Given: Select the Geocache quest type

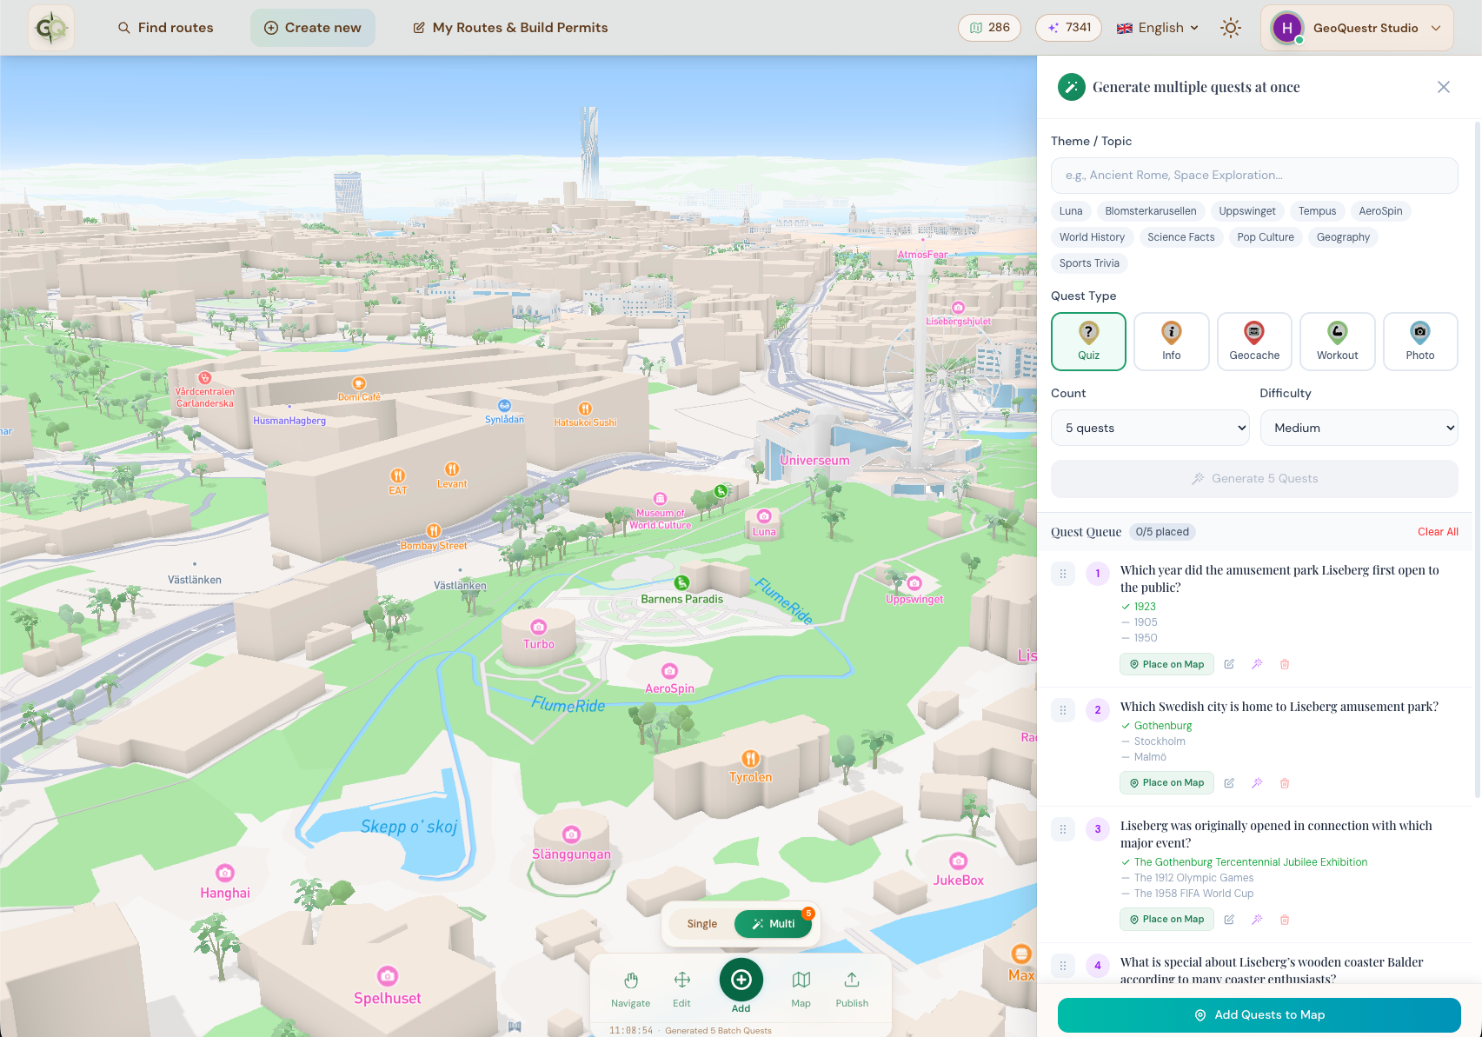Looking at the screenshot, I should [1254, 341].
